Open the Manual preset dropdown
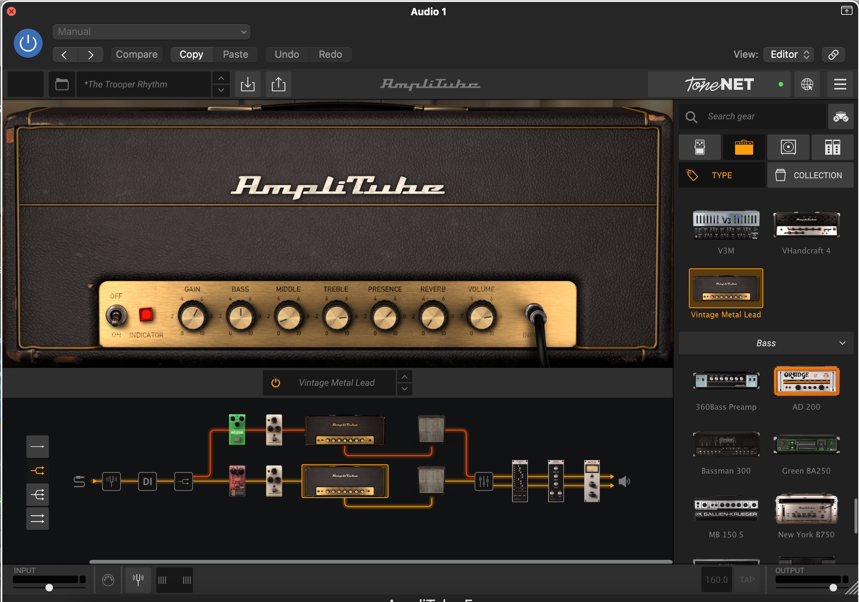 (x=151, y=32)
